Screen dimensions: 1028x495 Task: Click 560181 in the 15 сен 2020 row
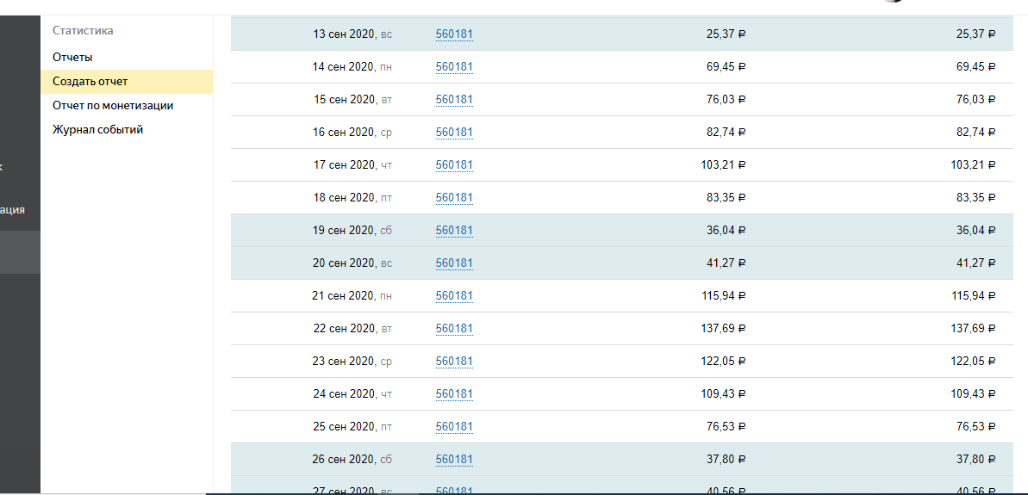click(x=454, y=100)
